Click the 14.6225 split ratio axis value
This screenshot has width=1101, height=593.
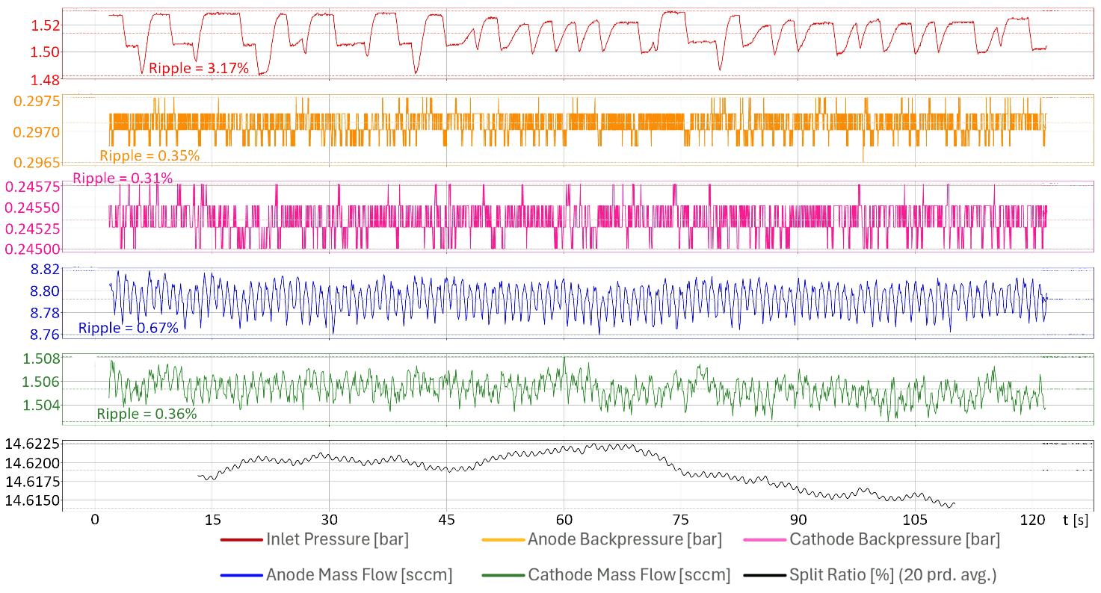click(x=32, y=444)
